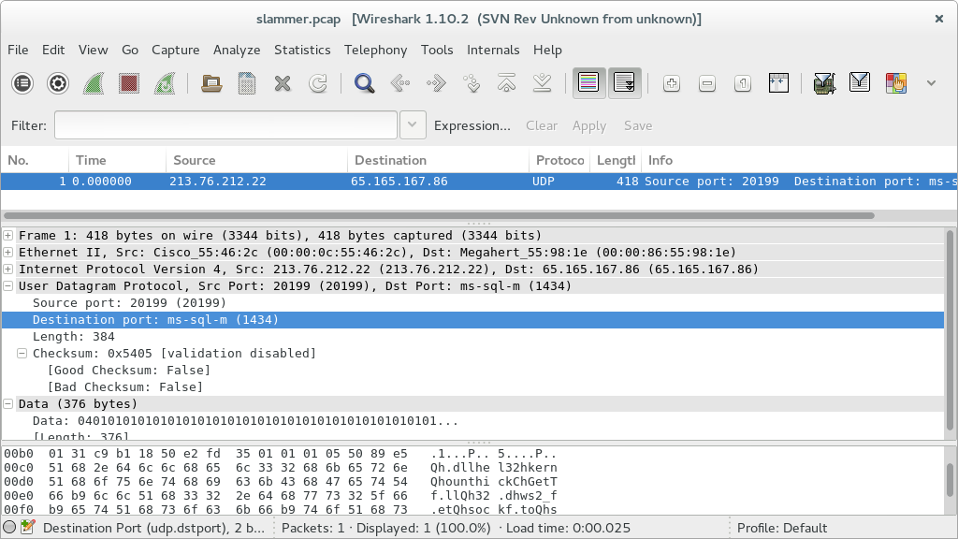Open the Telephony menu

pos(375,51)
